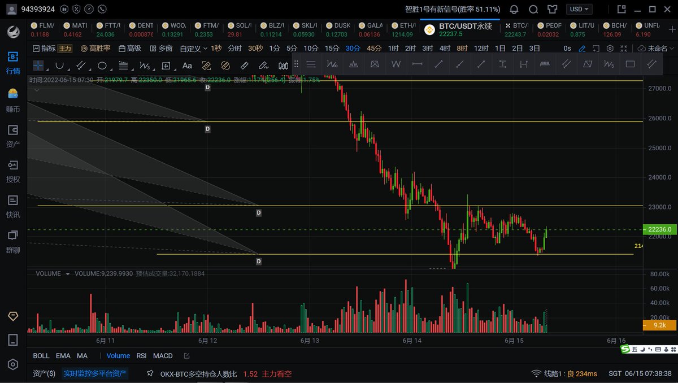Click the VIP diamond icon in sidebar
This screenshot has width=678, height=383.
point(13,316)
